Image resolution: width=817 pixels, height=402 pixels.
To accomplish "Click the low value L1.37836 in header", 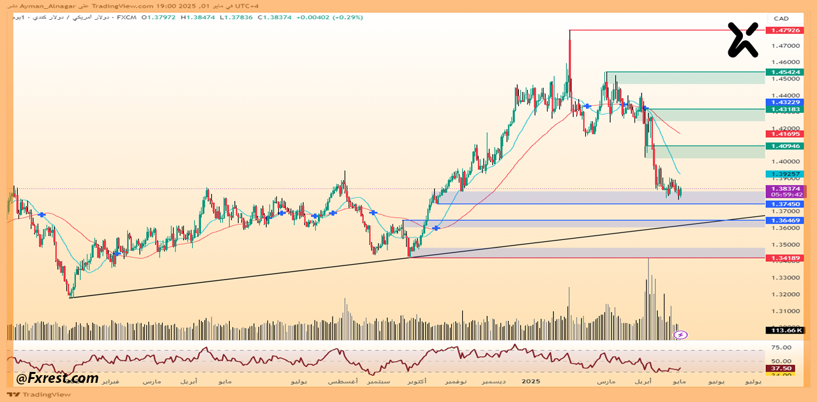I will [236, 17].
